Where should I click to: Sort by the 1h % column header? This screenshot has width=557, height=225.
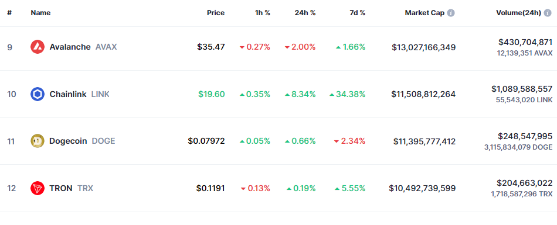pyautogui.click(x=263, y=13)
